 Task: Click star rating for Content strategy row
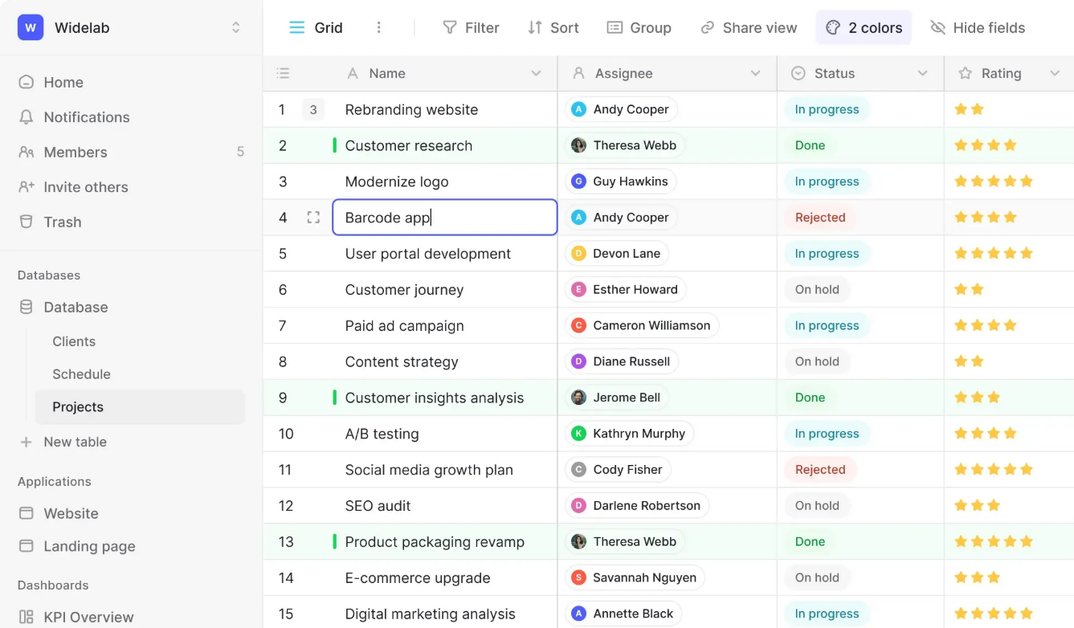click(x=969, y=361)
